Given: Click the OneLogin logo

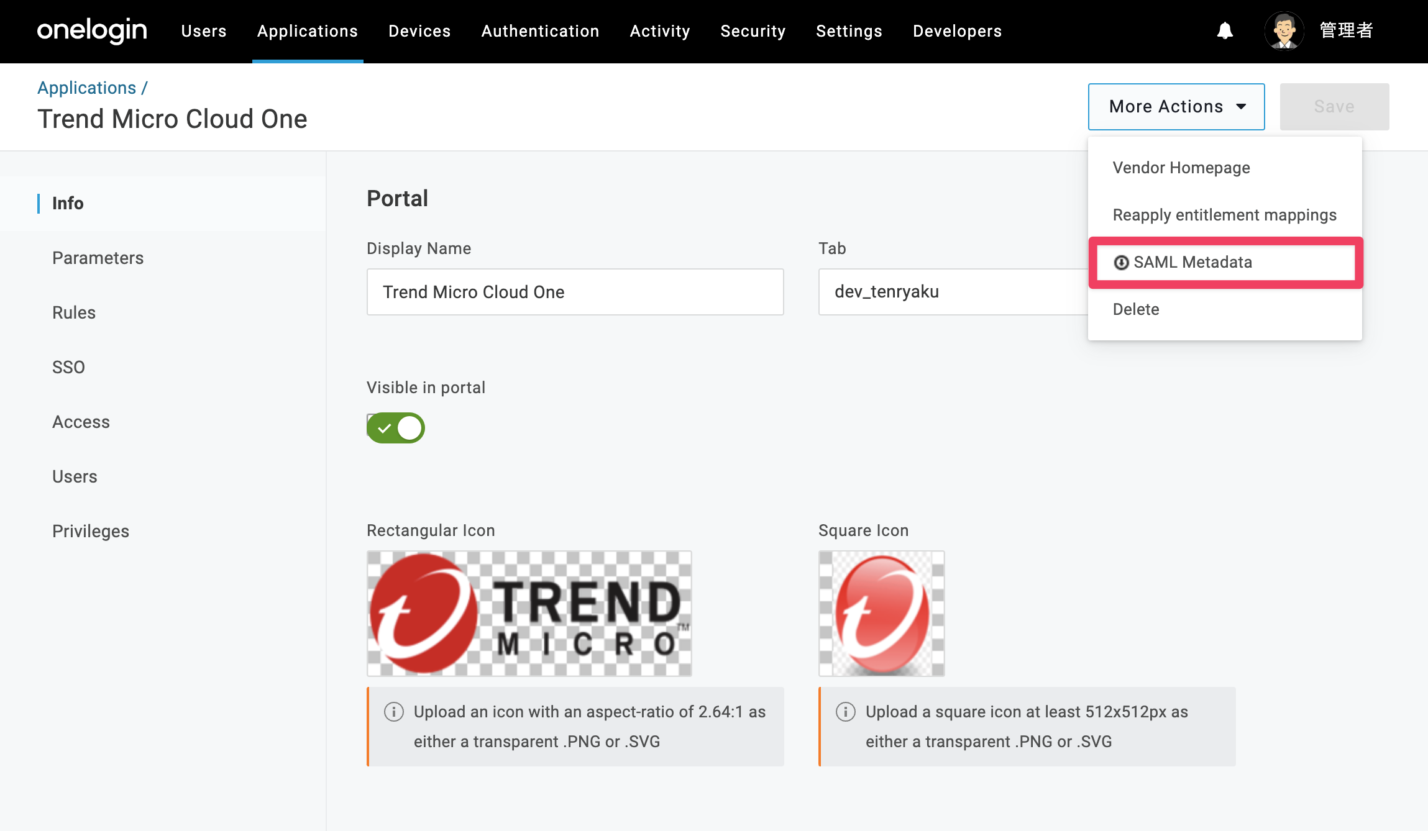Looking at the screenshot, I should tap(92, 30).
